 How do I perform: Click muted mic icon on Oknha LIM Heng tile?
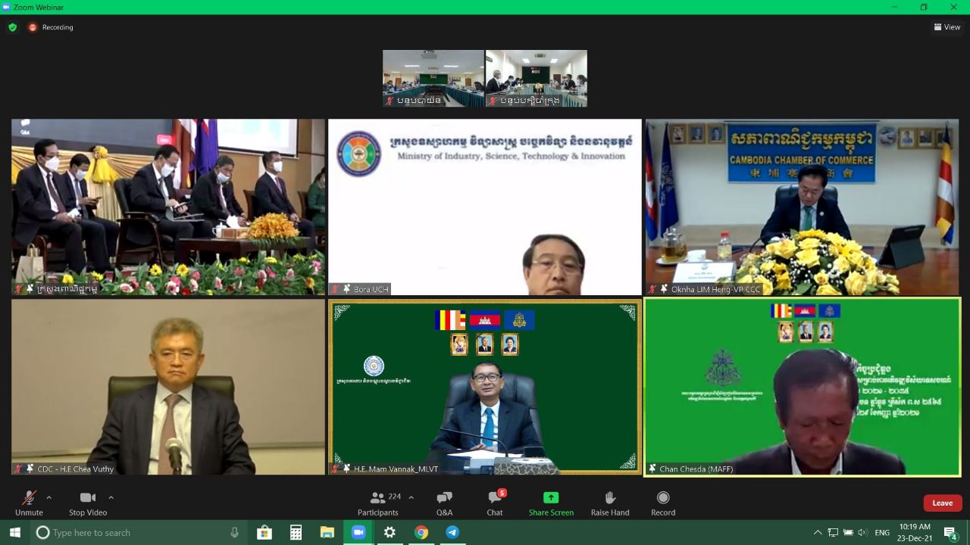pyautogui.click(x=652, y=289)
